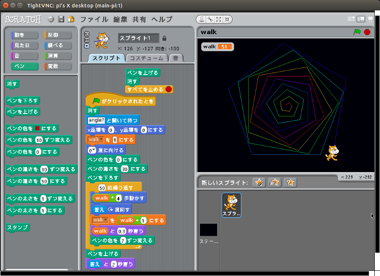Click value 50 in ペンの濃さを にする palette block

point(44,181)
